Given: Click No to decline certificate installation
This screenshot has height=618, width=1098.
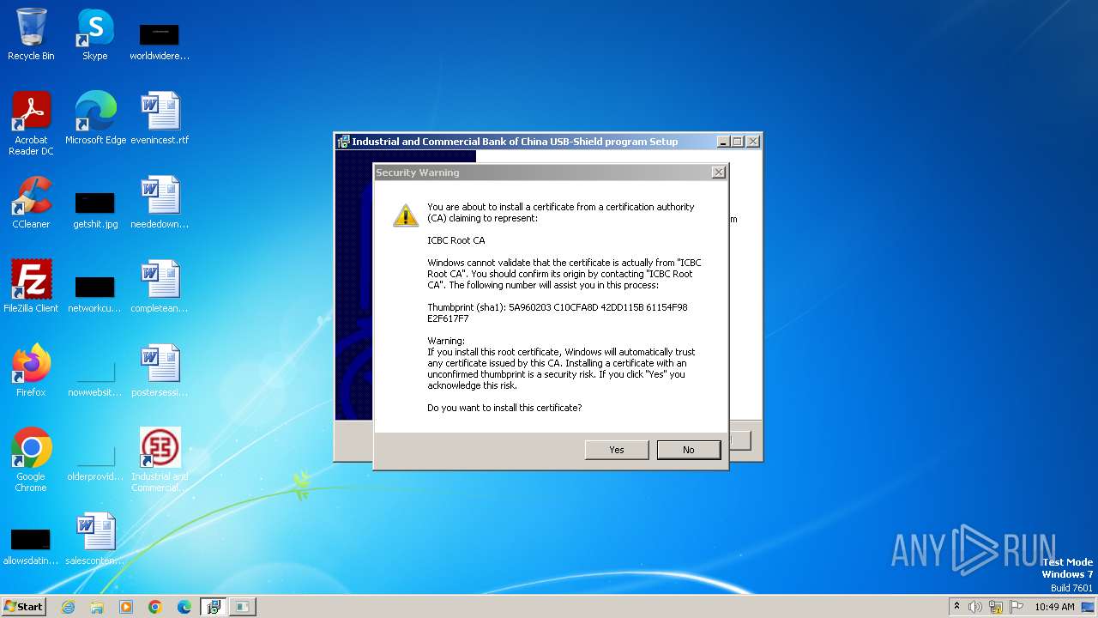Looking at the screenshot, I should point(689,450).
